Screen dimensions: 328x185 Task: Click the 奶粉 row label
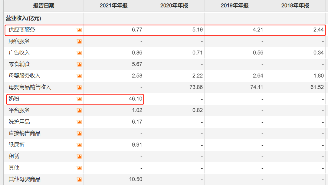(14, 99)
